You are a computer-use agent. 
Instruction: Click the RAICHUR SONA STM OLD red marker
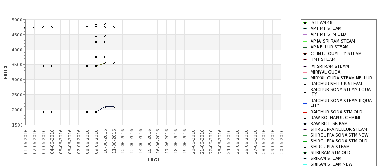tap(305, 112)
